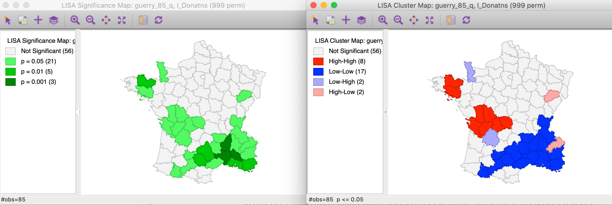
Task: Click Not Significant swatch in Significance legend
Action: pyautogui.click(x=11, y=51)
